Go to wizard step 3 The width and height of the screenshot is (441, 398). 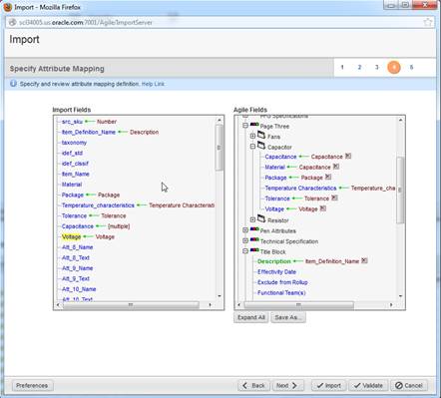tap(377, 67)
